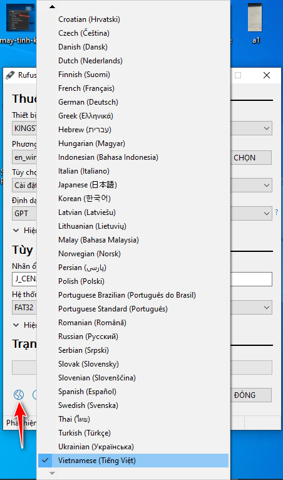
Task: Open the FAT32 file system dropdown arrow
Action: [x=267, y=307]
